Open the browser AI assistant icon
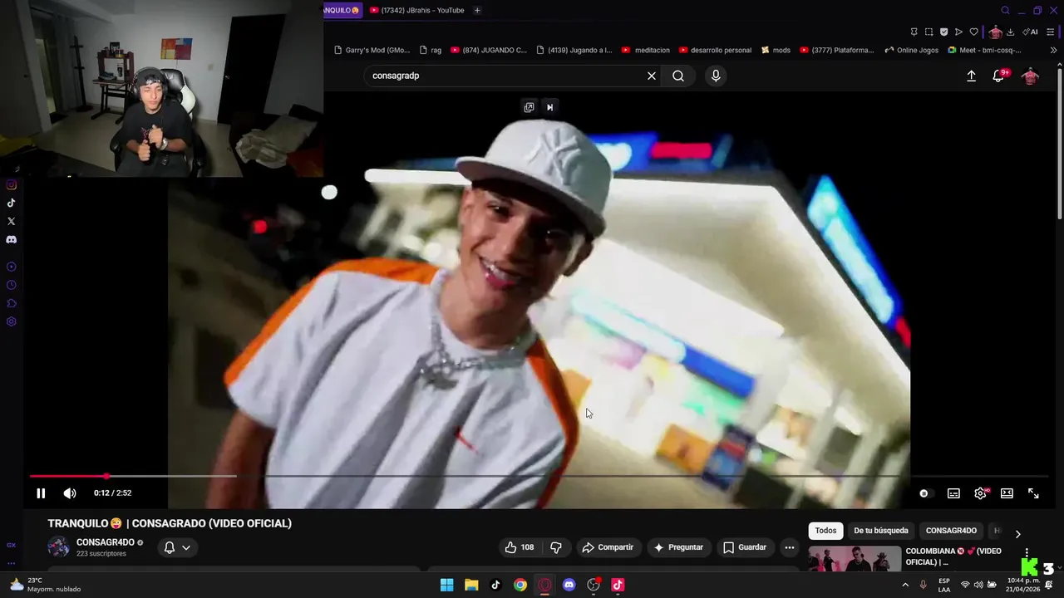1064x598 pixels. coord(1030,32)
